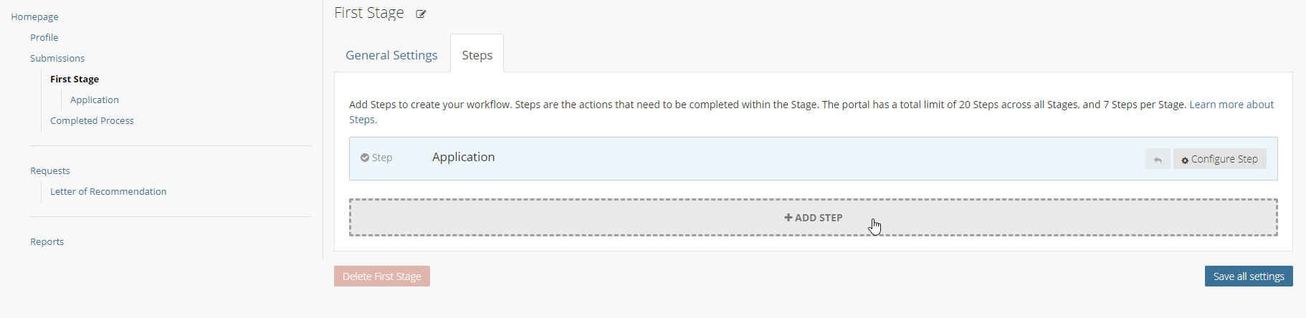Screen dimensions: 1306x318
Task: Click Delete First Stage button
Action: tap(382, 276)
